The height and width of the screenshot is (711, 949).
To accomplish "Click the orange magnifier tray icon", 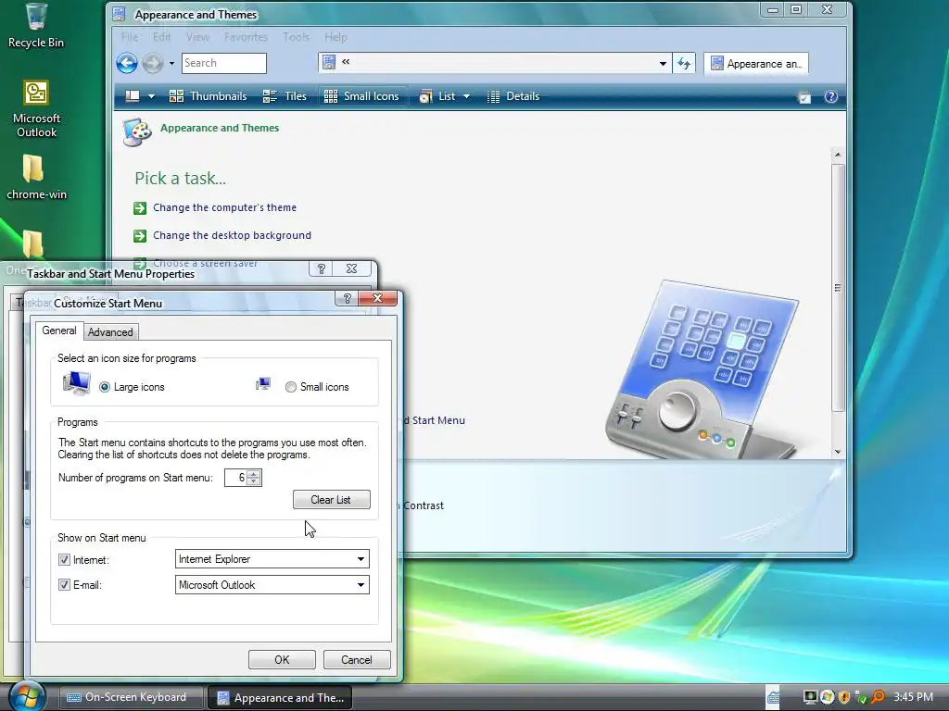I will click(878, 697).
